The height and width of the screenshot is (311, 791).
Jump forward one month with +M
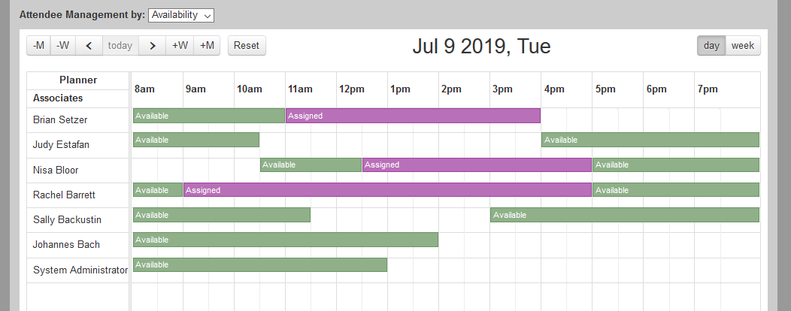point(207,45)
